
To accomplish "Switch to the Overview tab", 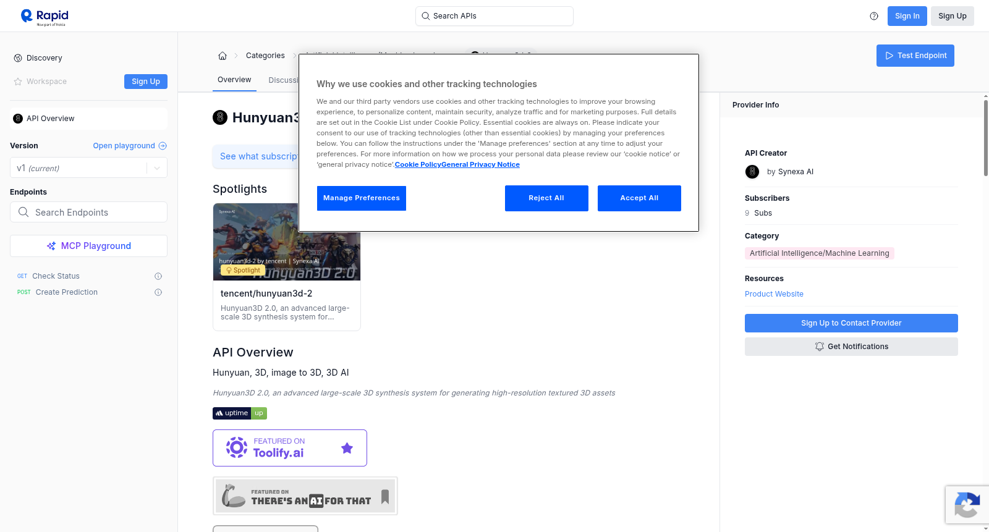I will pyautogui.click(x=234, y=80).
